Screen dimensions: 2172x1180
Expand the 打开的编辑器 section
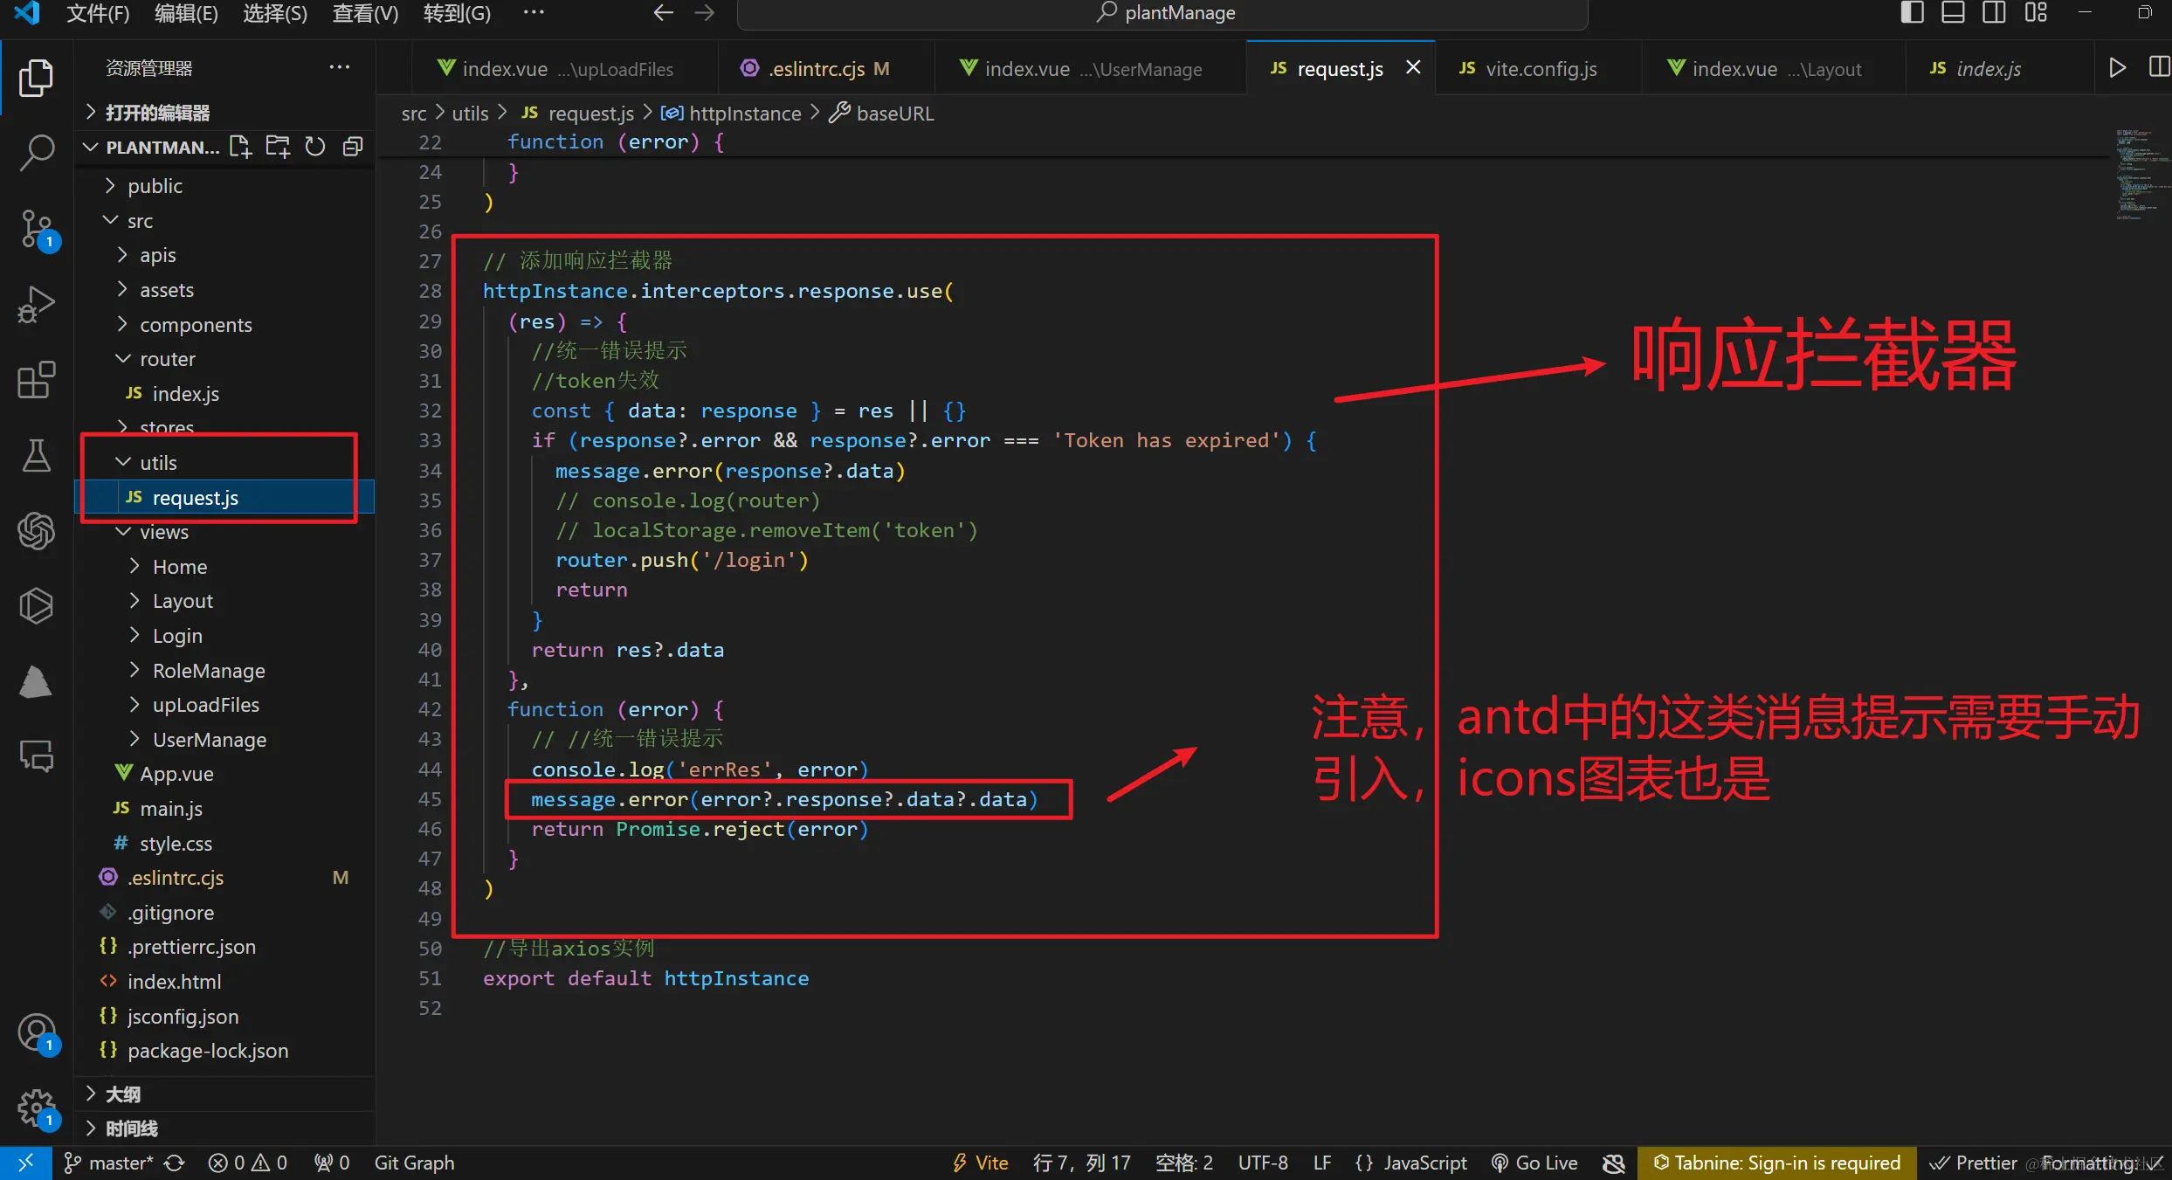pos(224,113)
